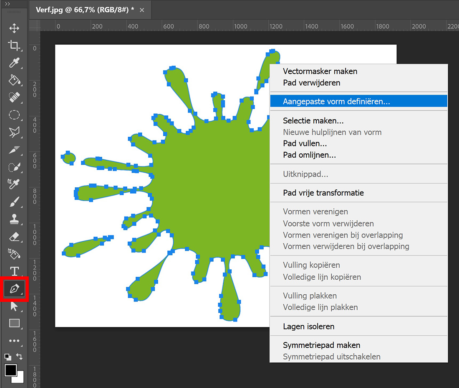The height and width of the screenshot is (388, 459).
Task: Reset to default foreground and background colors
Action: pos(8,357)
